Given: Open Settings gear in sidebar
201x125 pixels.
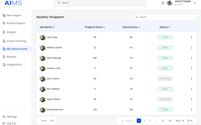Looking at the screenshot, I should [4, 117].
